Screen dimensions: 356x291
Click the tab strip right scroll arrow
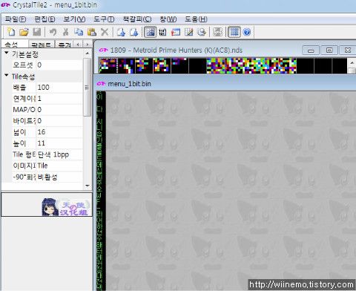(87, 45)
